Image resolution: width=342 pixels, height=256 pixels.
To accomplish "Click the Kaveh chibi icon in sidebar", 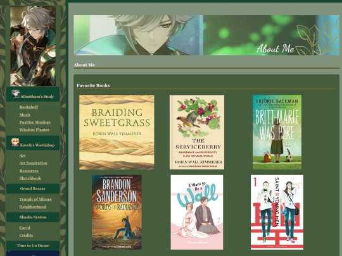I will pyautogui.click(x=15, y=142).
